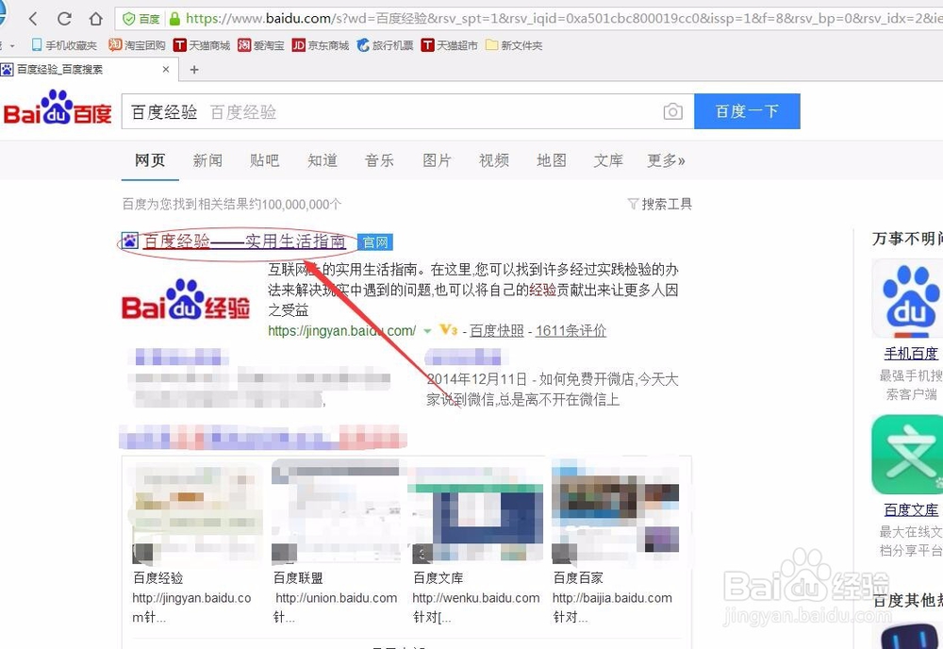Open the 百度文库 sidebar text link
Screen dimensions: 943x649
coord(911,510)
